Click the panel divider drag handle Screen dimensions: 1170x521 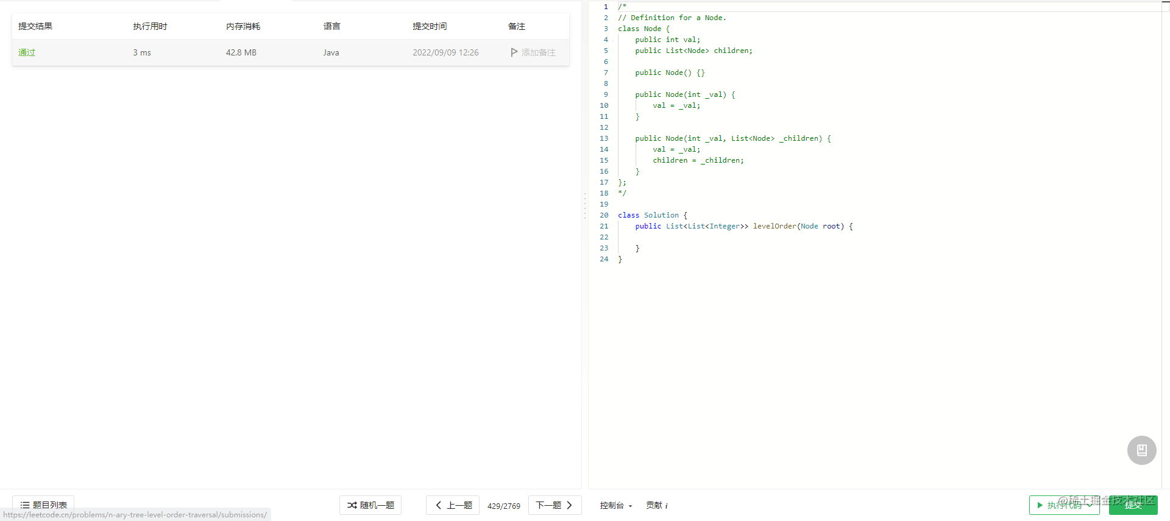click(x=585, y=206)
